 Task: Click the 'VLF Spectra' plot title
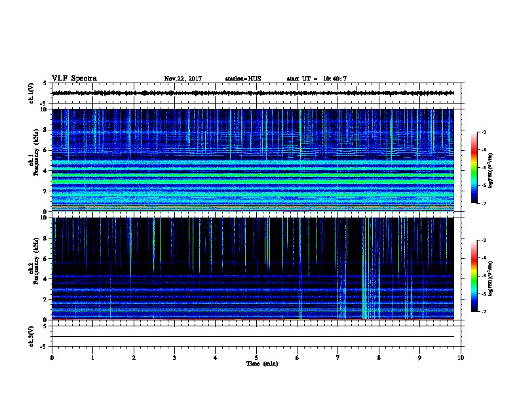click(x=74, y=79)
